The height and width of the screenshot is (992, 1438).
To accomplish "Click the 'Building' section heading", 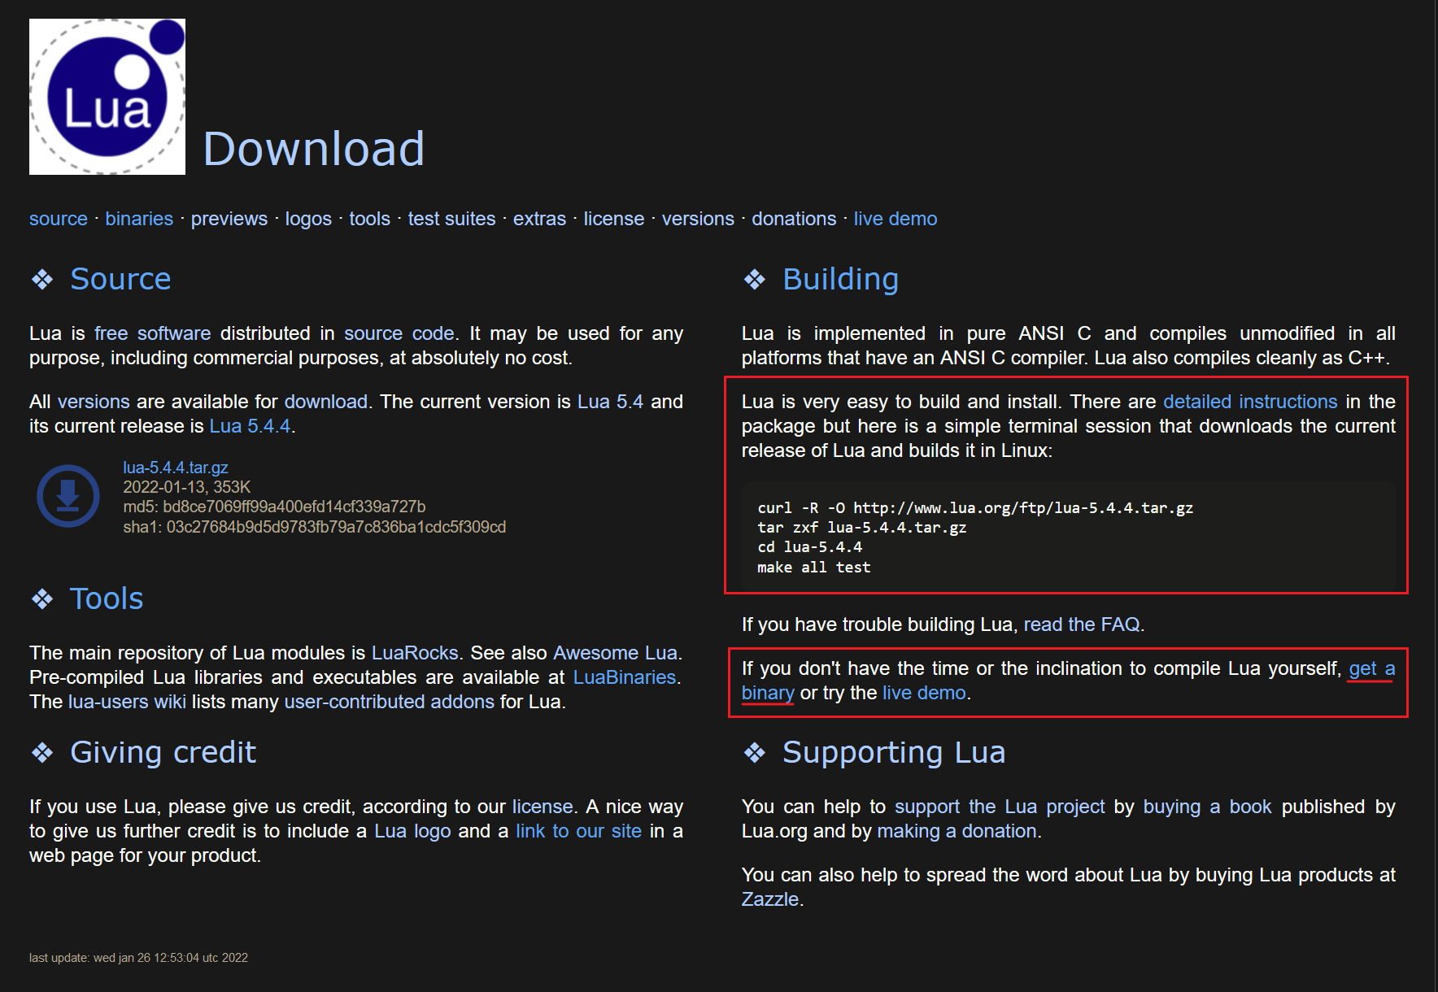I will pyautogui.click(x=840, y=279).
